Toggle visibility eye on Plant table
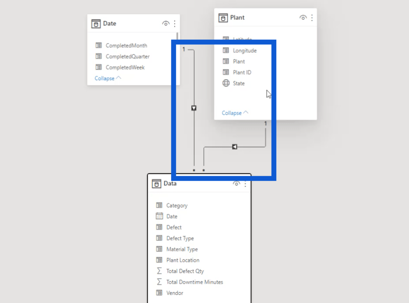409x303 pixels. tap(303, 18)
